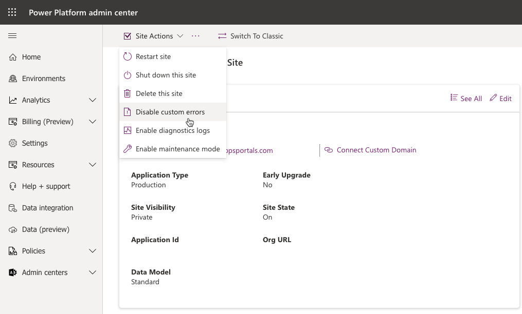Click Connect Custom Domain link text
The height and width of the screenshot is (314, 522).
[x=376, y=150]
